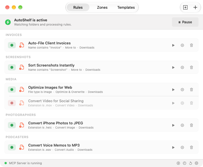Run the Auto-File Client Invoices rule now
The image size is (203, 167).
click(173, 45)
